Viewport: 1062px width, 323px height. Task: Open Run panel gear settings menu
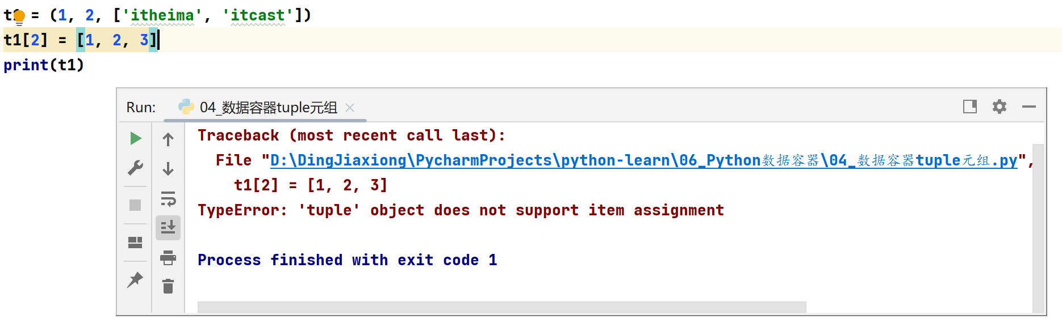pos(999,107)
